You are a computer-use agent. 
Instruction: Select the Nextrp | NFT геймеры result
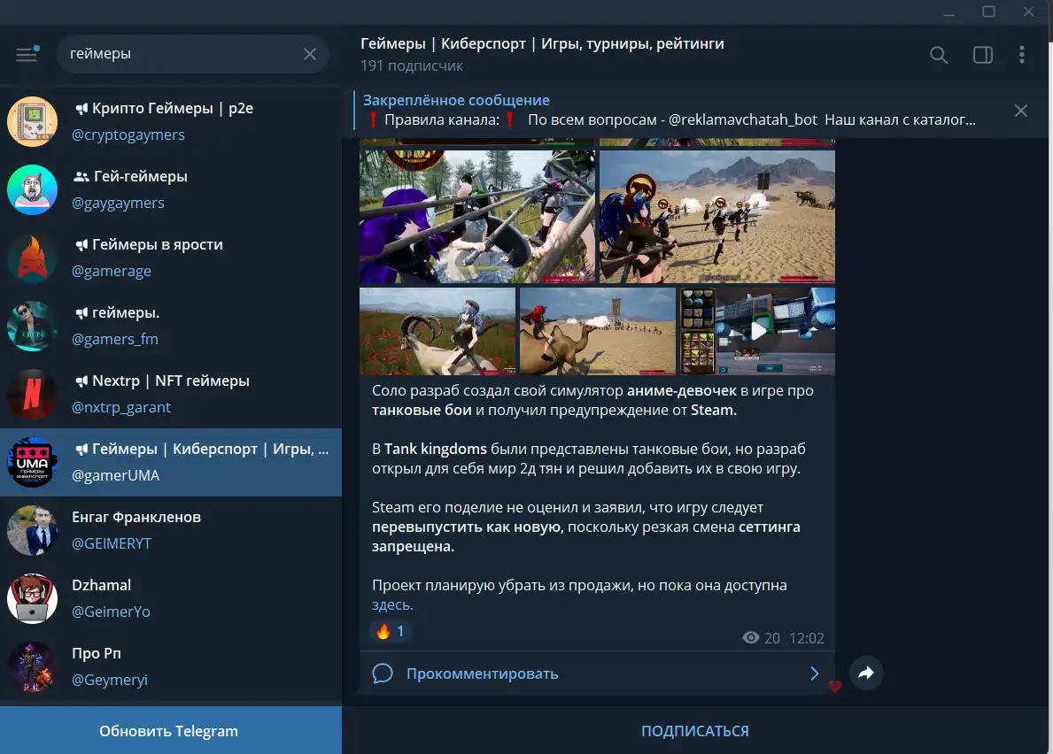point(171,394)
